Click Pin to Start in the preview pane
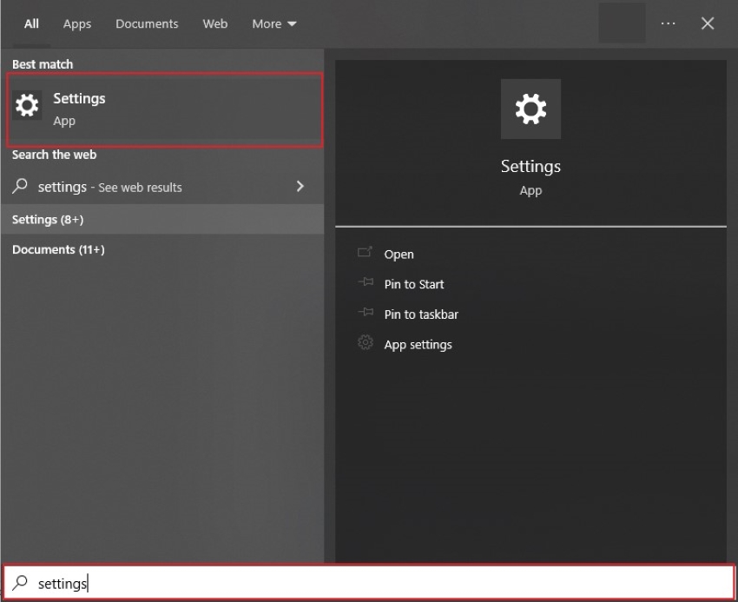The height and width of the screenshot is (602, 738). click(414, 284)
